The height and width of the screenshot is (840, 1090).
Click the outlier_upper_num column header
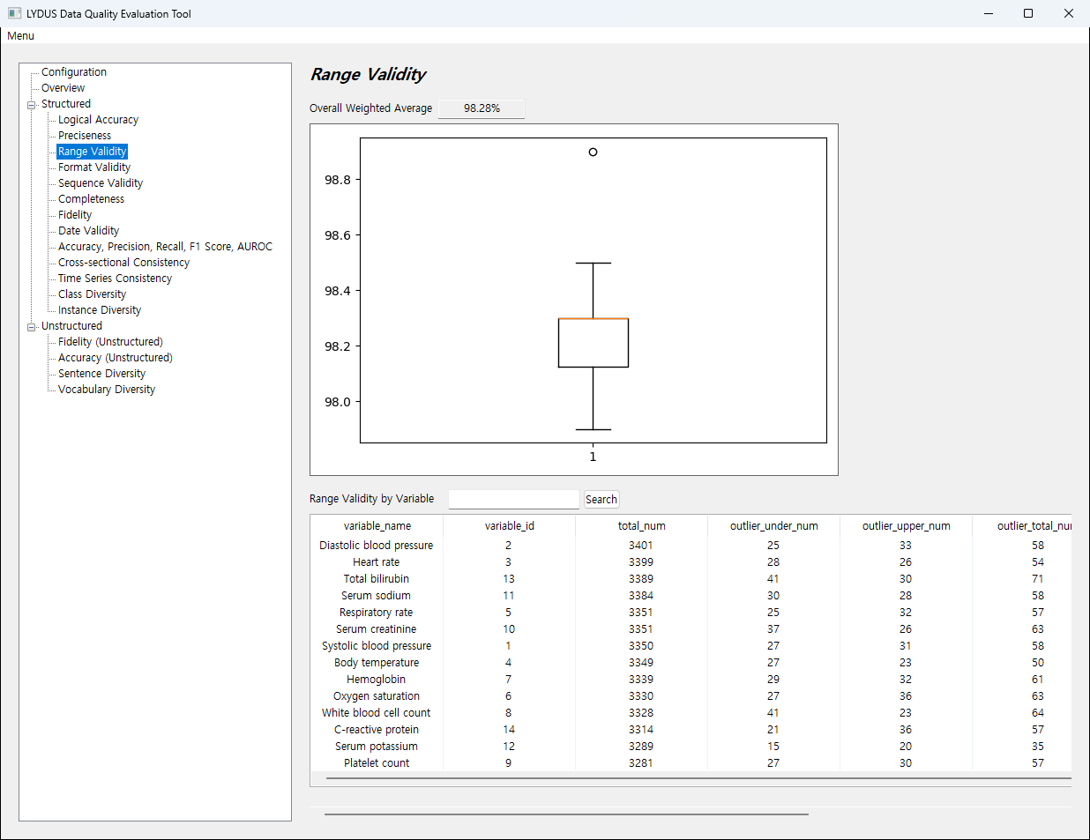(x=907, y=526)
